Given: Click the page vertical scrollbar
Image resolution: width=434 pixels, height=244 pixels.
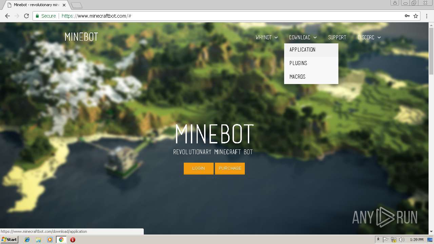Looking at the screenshot, I should 431,51.
